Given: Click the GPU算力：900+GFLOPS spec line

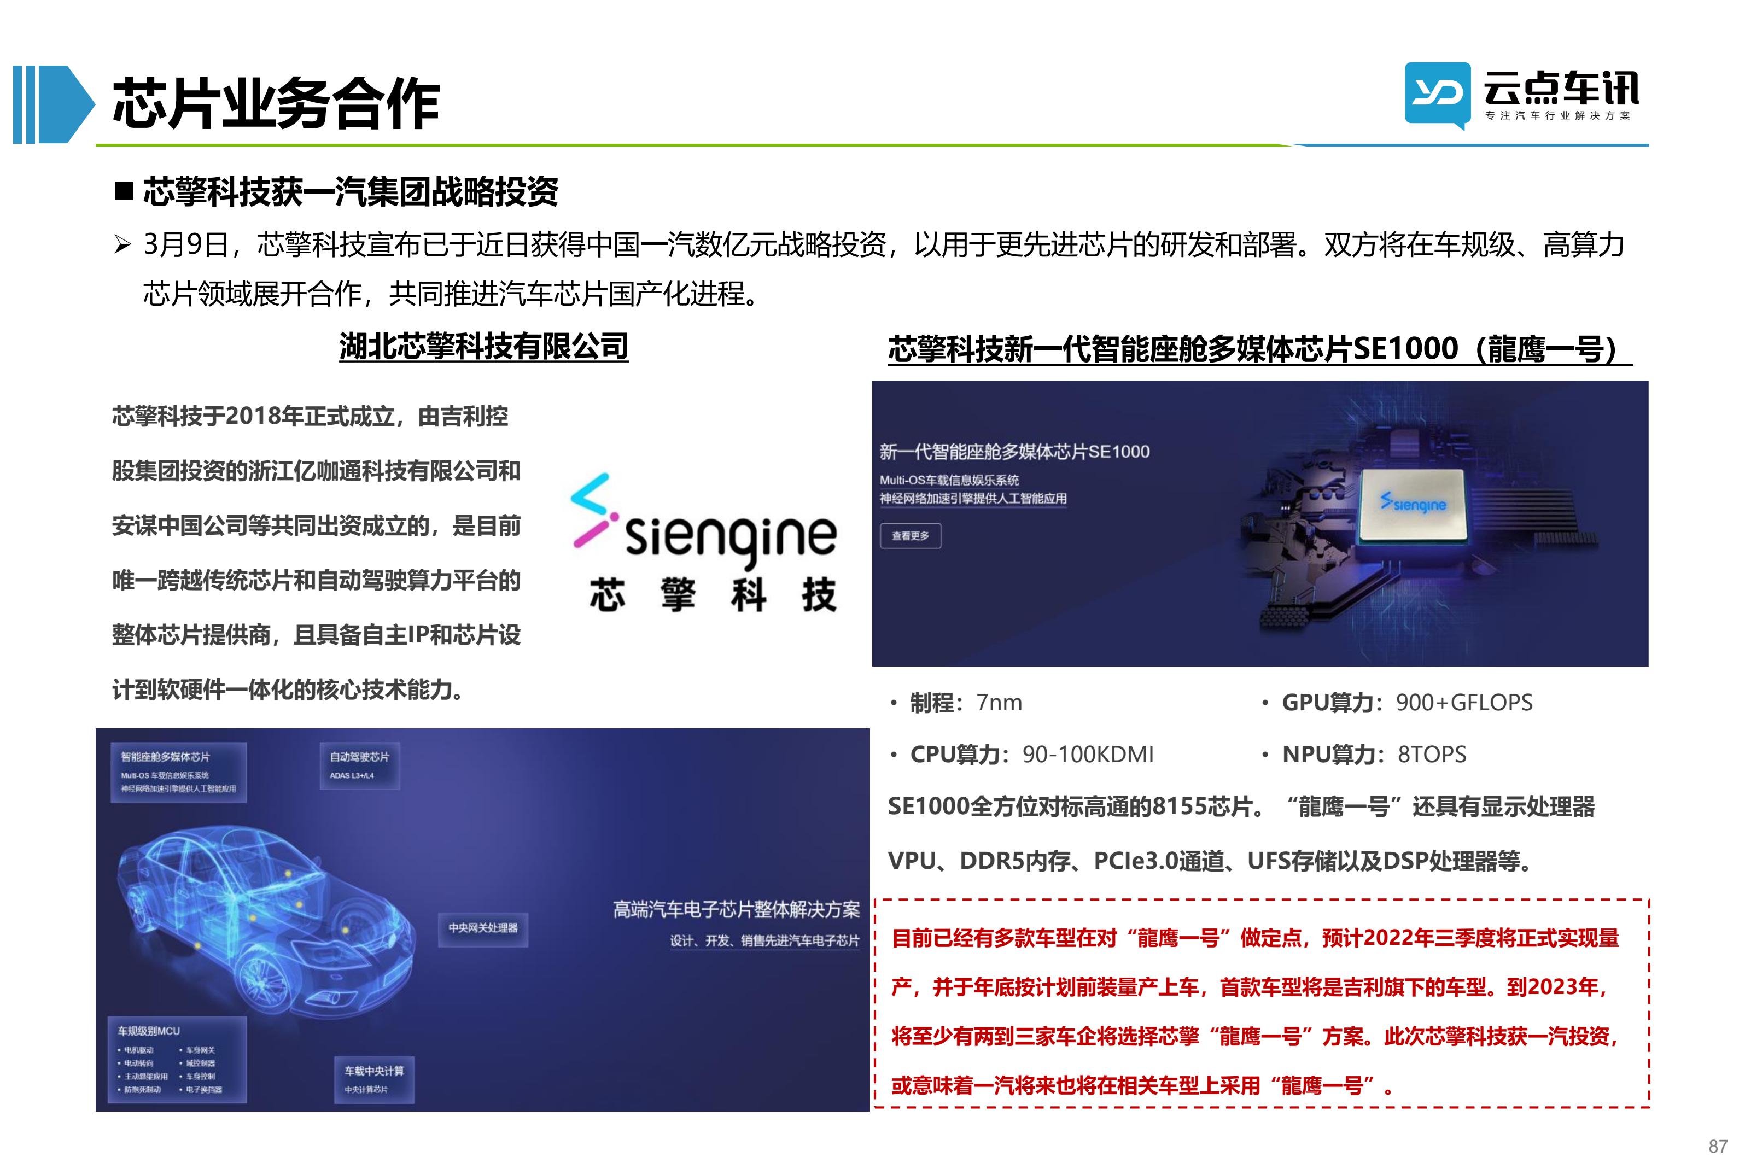Looking at the screenshot, I should pos(1407,703).
